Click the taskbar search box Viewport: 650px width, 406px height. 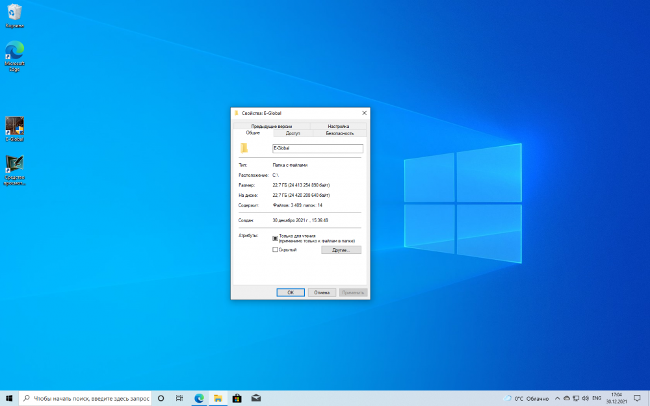pyautogui.click(x=88, y=398)
